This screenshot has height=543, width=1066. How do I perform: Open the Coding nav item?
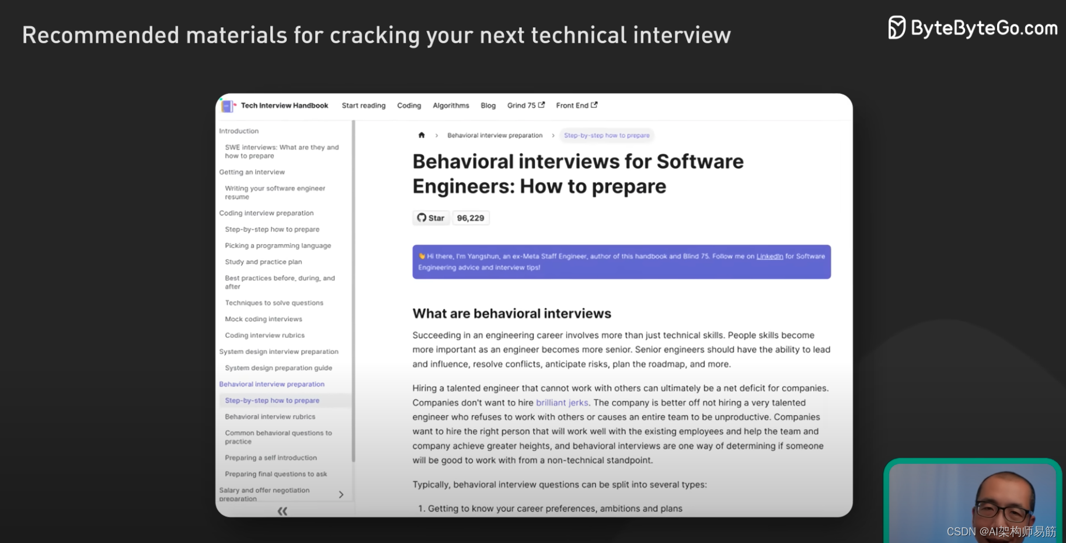(x=409, y=106)
